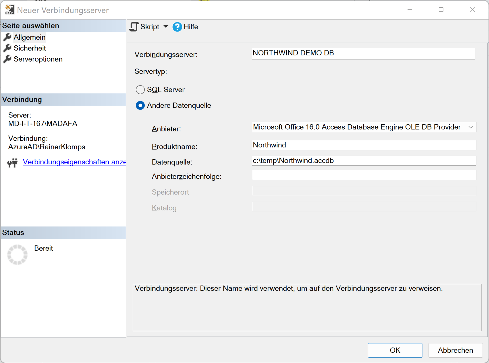Select the Serveroptionen page
This screenshot has height=363, width=489.
38,59
